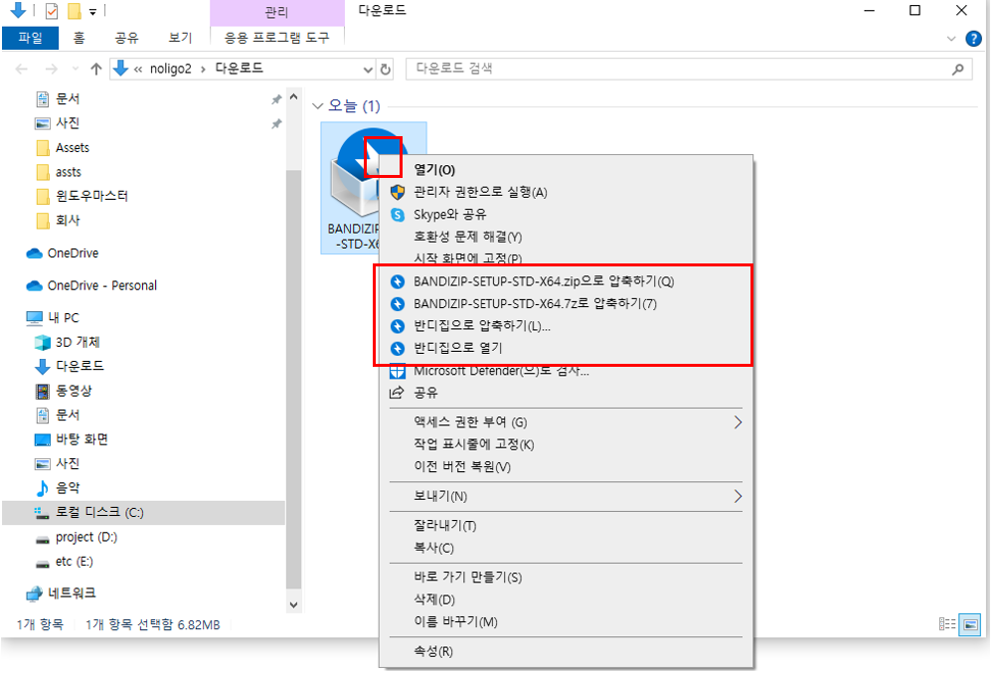Screen dimensions: 996x673
Task: Select 로컬 디스크 (C:)
Action: coord(143,512)
